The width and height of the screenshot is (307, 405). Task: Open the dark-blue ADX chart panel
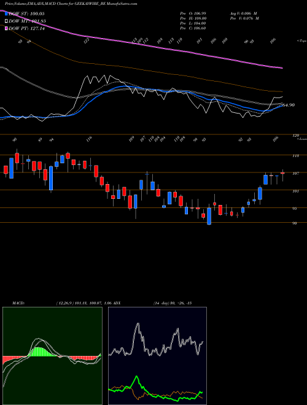[x=157, y=356]
